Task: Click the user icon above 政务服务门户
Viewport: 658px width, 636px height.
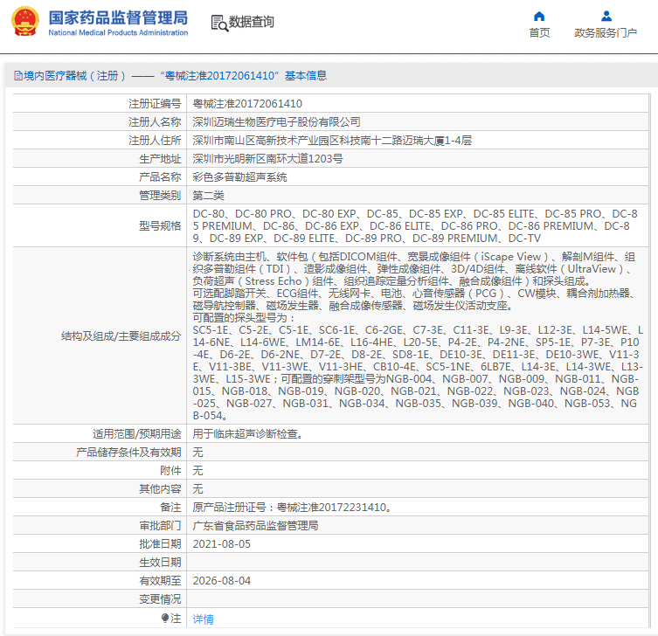Action: (x=606, y=17)
